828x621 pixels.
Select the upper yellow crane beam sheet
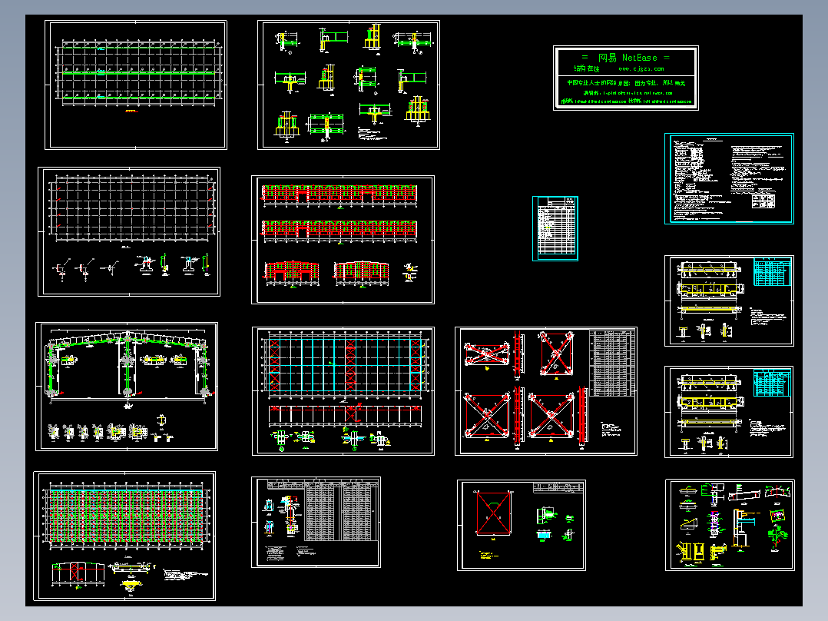click(x=729, y=301)
